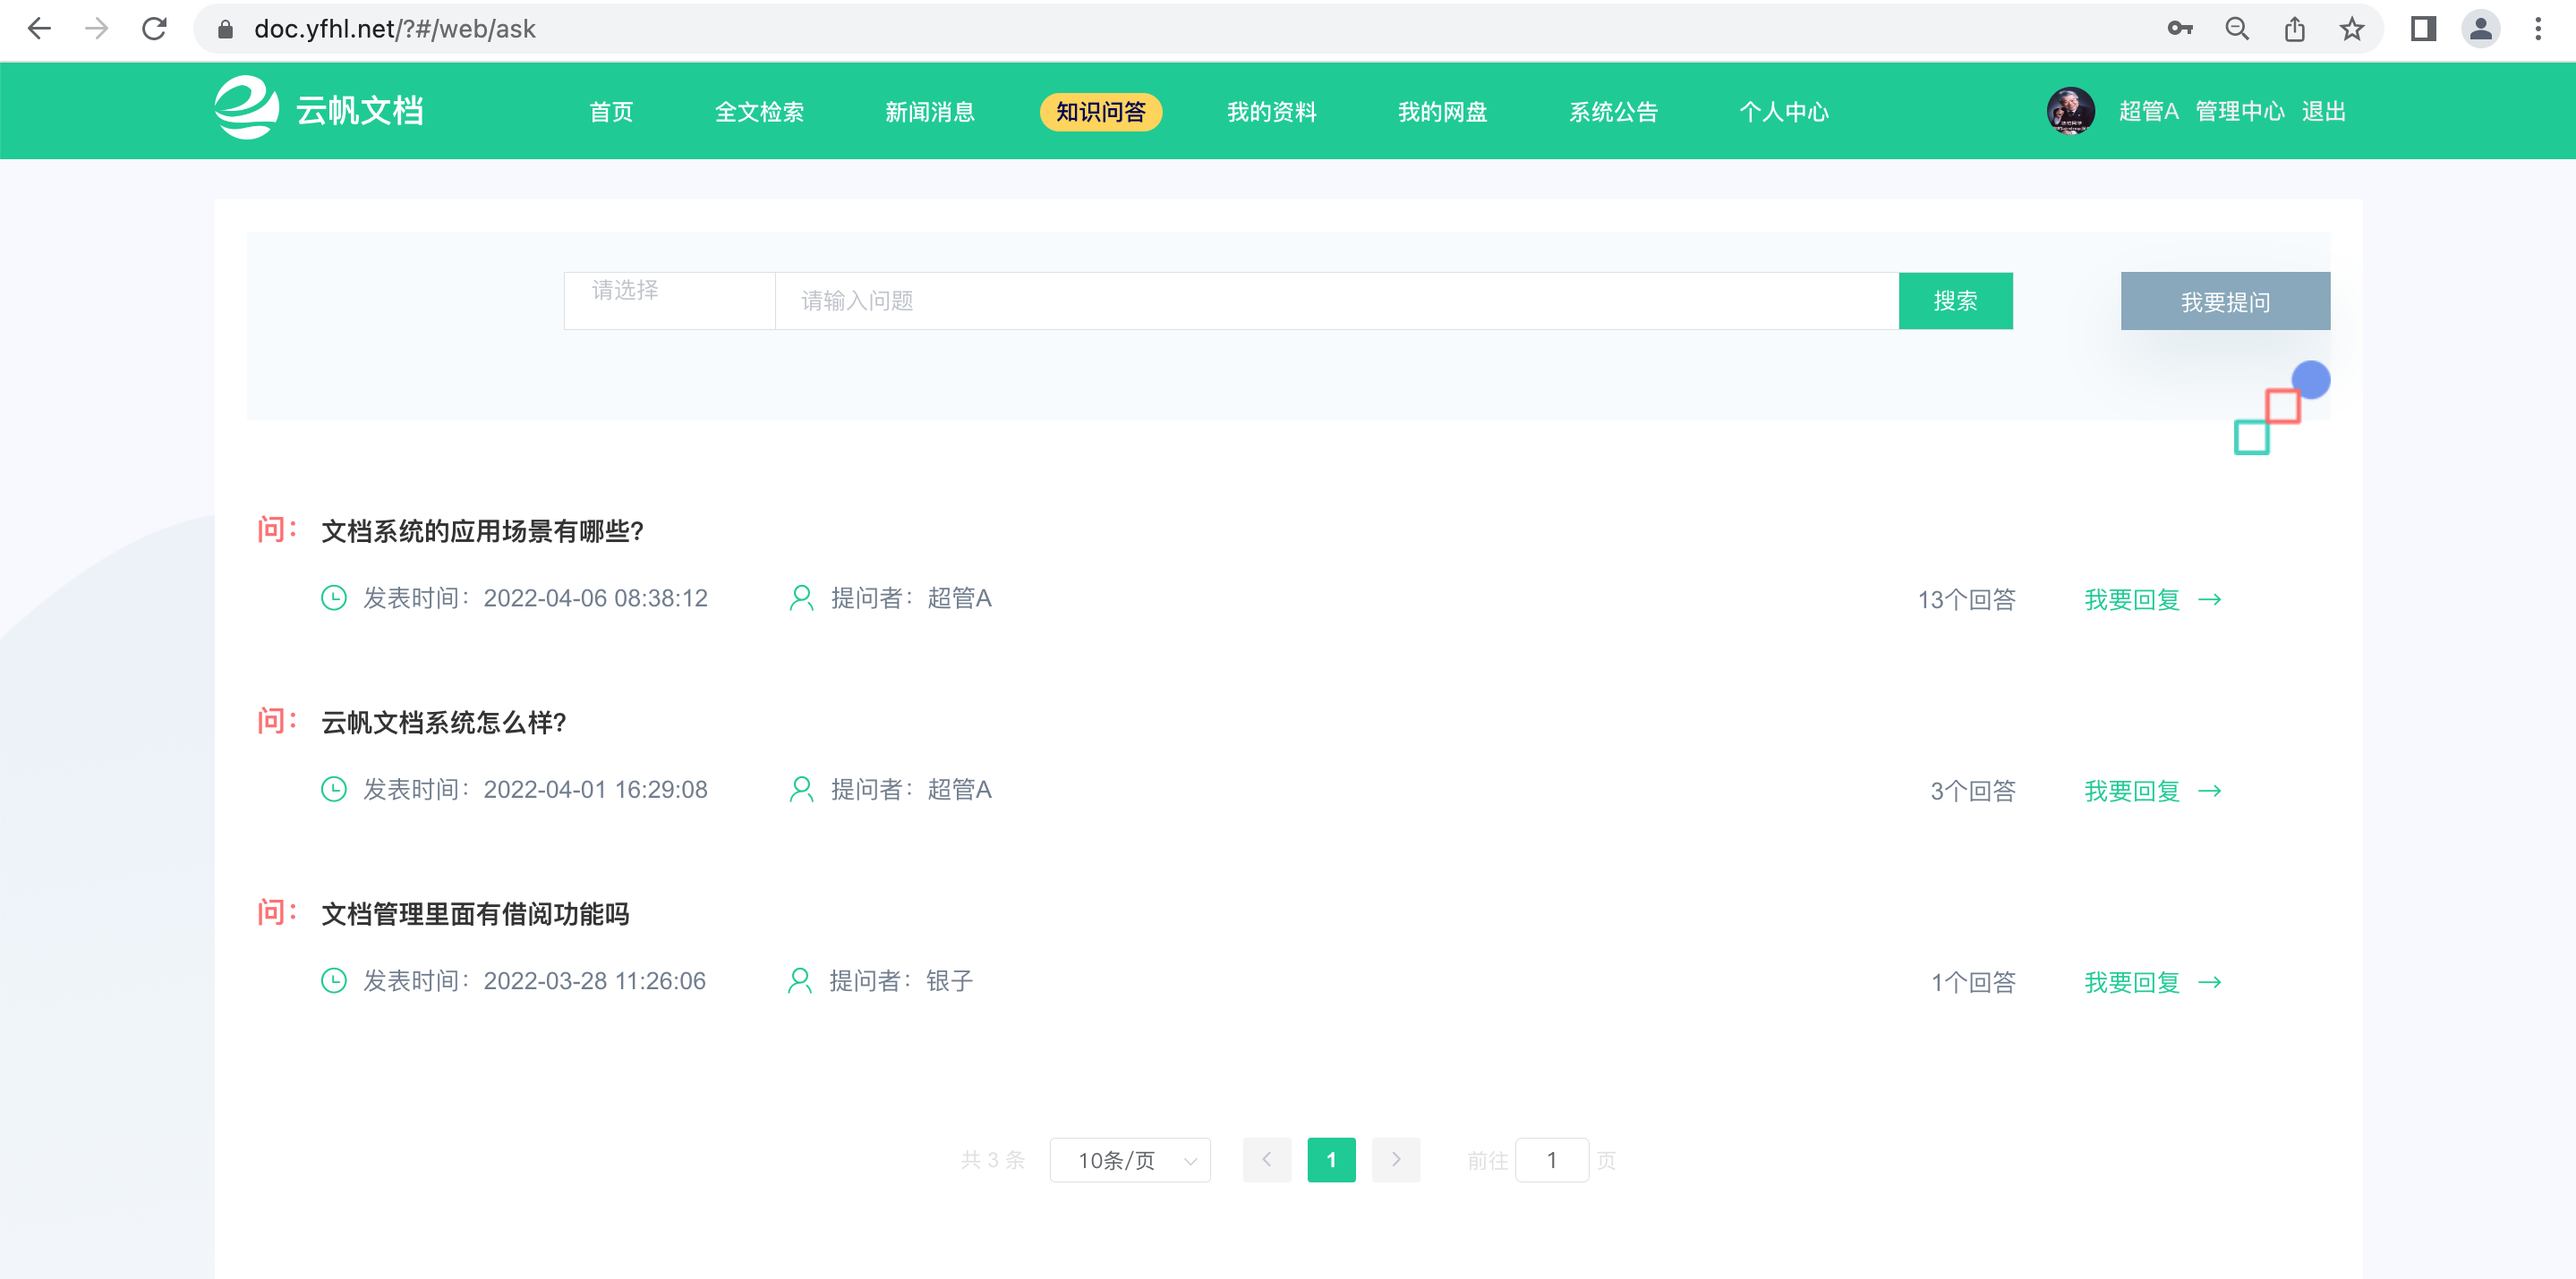
Task: Click the browser forward arrow
Action: coord(96,29)
